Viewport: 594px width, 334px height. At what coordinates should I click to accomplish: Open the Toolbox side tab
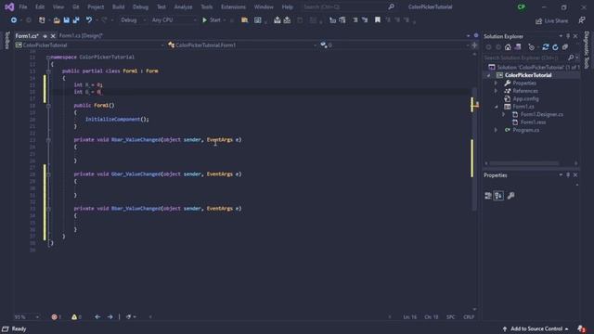6,41
